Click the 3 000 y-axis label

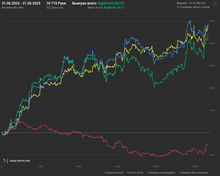[212, 66]
